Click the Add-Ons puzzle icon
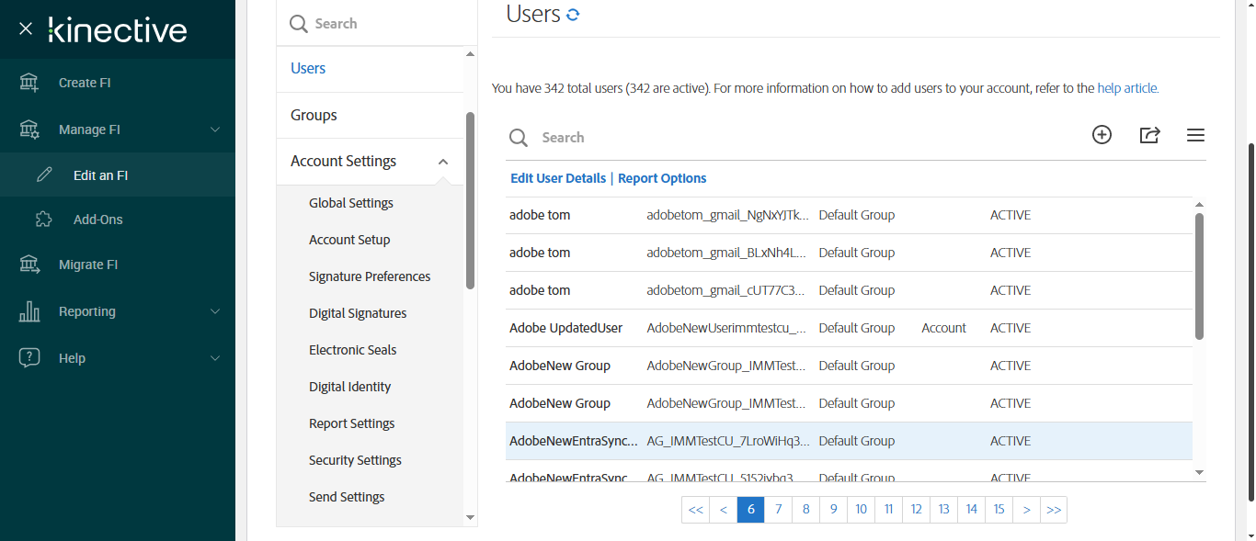Viewport: 1256px width, 541px height. 43,220
